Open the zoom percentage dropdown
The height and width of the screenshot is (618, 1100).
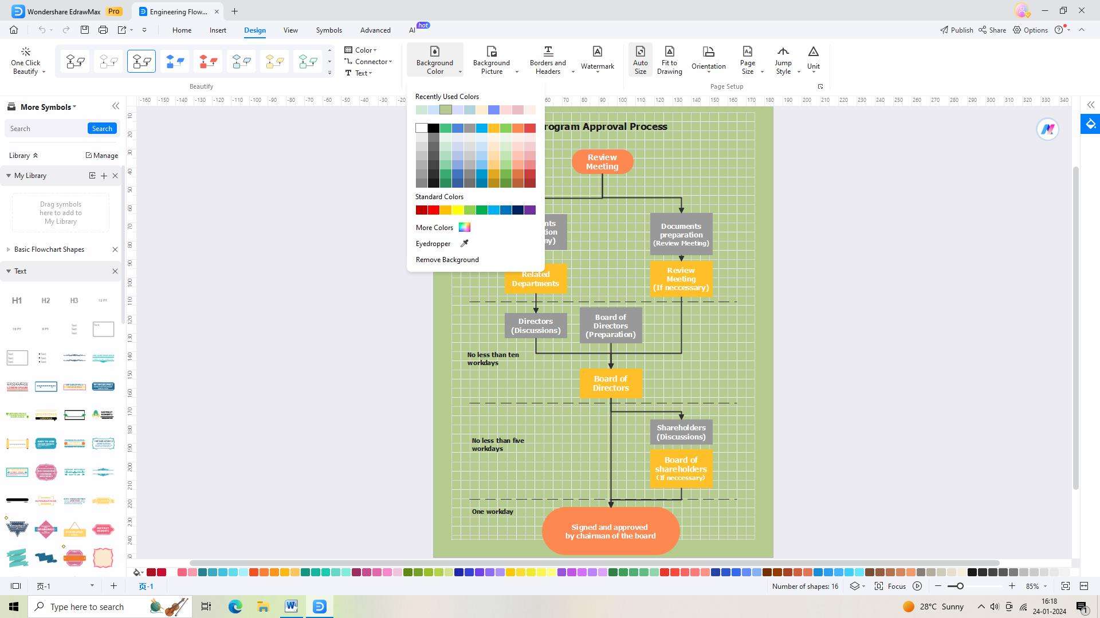click(x=1045, y=587)
